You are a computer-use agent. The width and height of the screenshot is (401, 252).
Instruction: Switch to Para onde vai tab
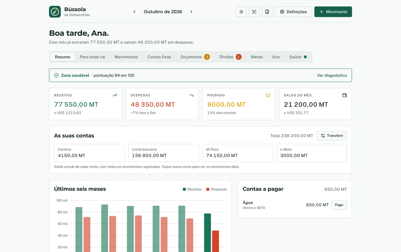click(92, 57)
